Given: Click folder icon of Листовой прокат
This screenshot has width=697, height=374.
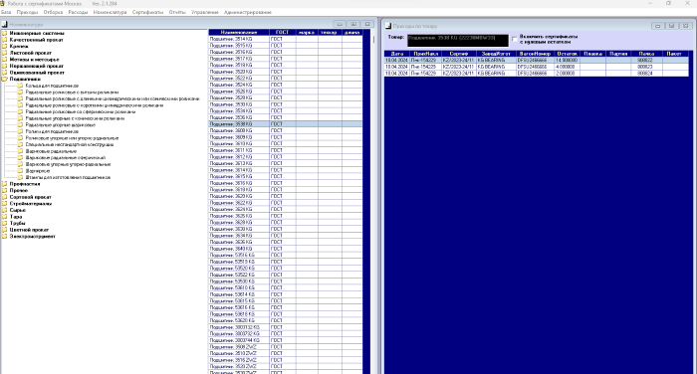Looking at the screenshot, I should 4,53.
